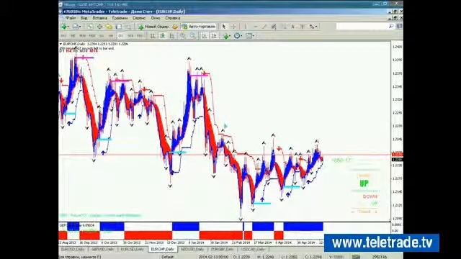
Task: Switch chart to Candlesticks type
Action: tap(162, 35)
